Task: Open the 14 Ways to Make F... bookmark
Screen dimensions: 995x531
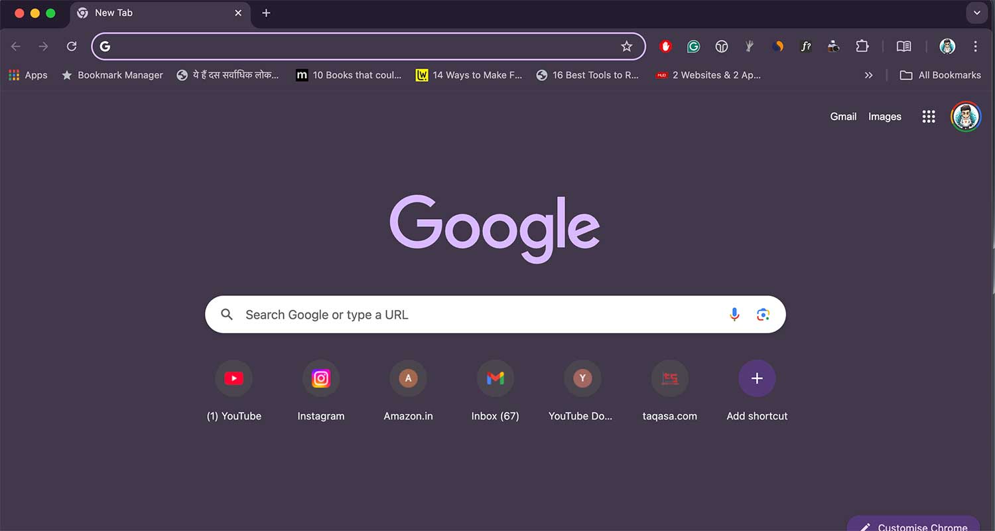Action: [469, 75]
